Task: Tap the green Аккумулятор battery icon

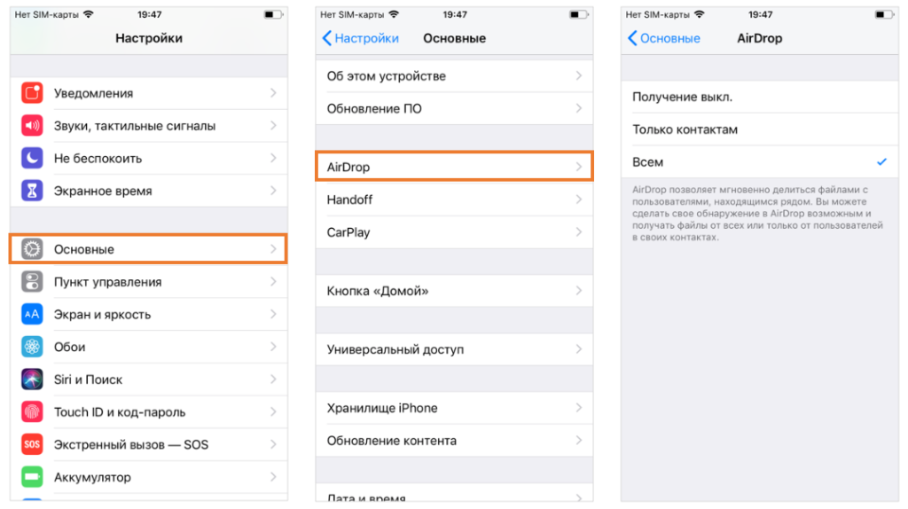Action: pyautogui.click(x=32, y=476)
